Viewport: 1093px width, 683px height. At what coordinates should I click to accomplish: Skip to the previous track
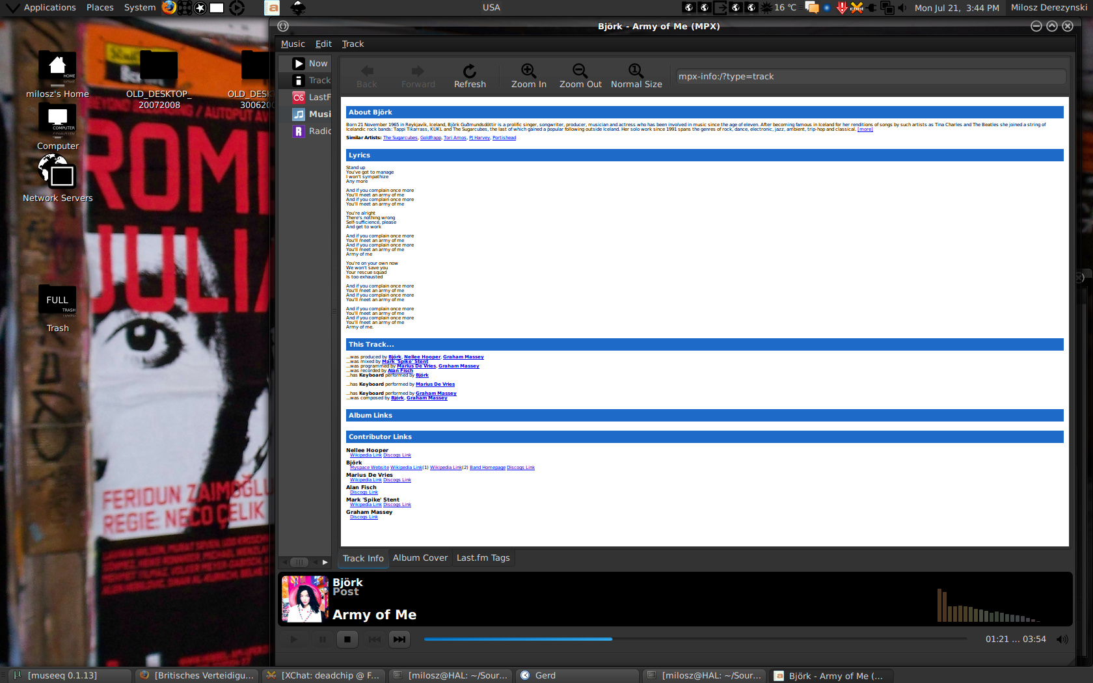coord(375,639)
